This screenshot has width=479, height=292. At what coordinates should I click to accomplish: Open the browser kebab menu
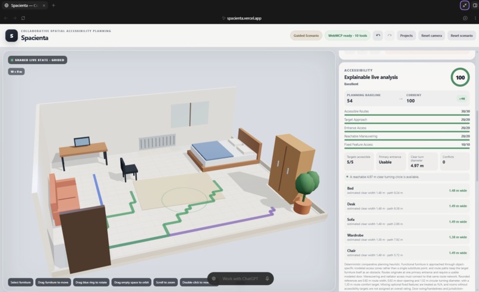pos(475,18)
